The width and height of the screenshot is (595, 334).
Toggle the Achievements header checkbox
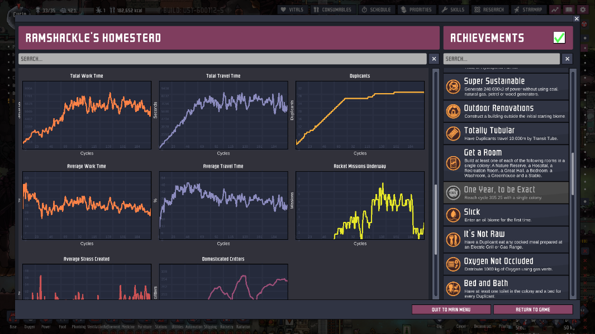[x=559, y=38]
